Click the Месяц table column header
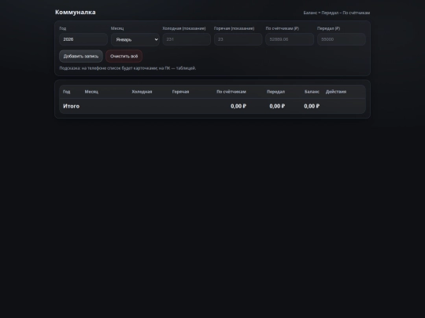This screenshot has height=318, width=425. pos(91,92)
